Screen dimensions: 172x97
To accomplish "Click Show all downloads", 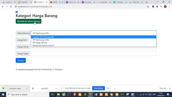I will 162,88.
